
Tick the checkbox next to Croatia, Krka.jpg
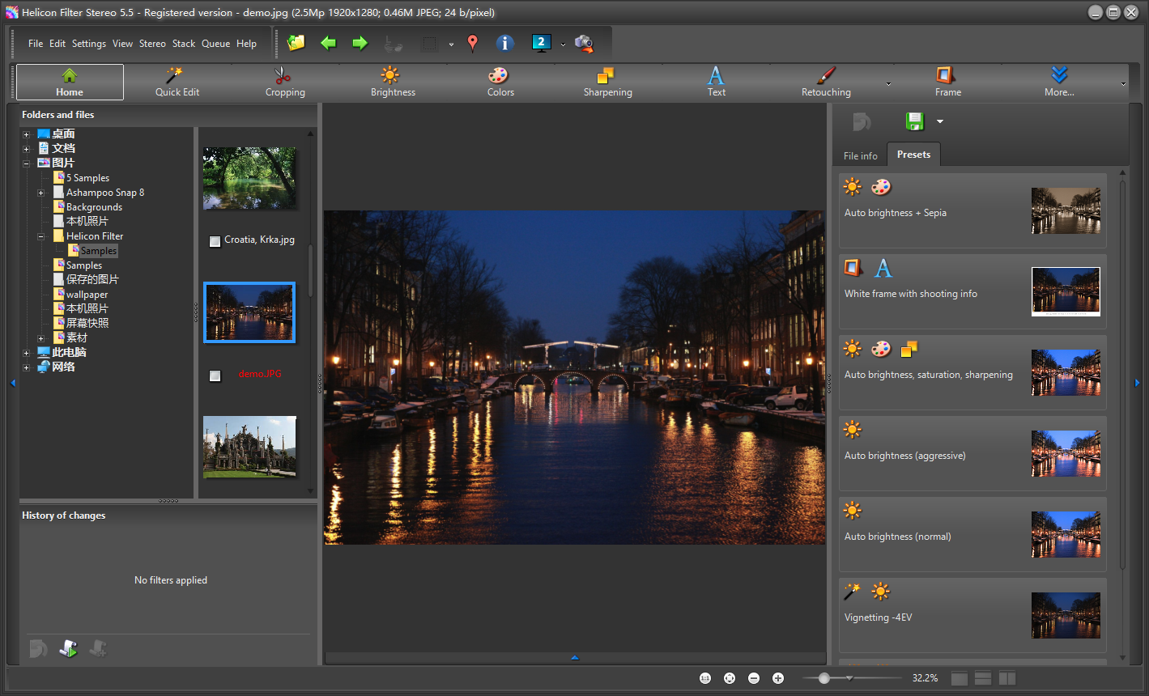(215, 241)
